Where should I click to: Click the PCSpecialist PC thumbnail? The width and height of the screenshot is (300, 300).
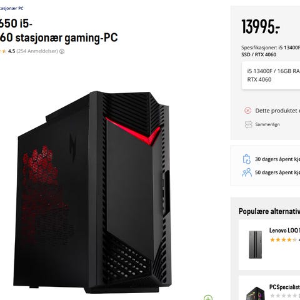256,294
